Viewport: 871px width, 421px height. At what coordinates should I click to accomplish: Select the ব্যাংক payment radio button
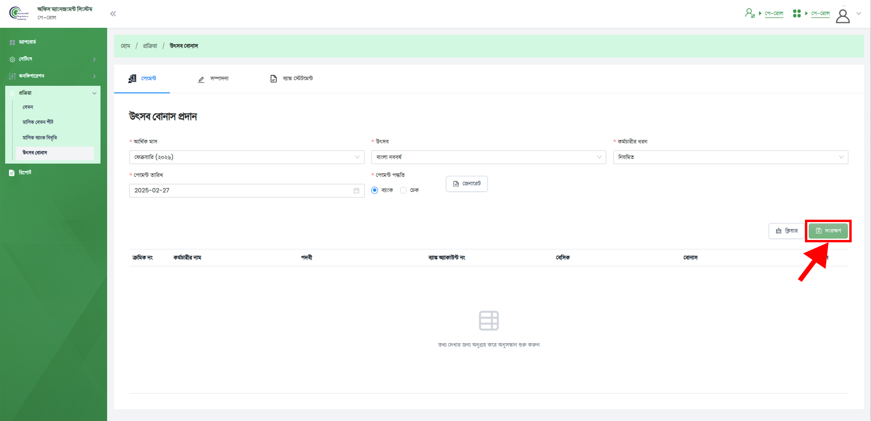pos(375,190)
